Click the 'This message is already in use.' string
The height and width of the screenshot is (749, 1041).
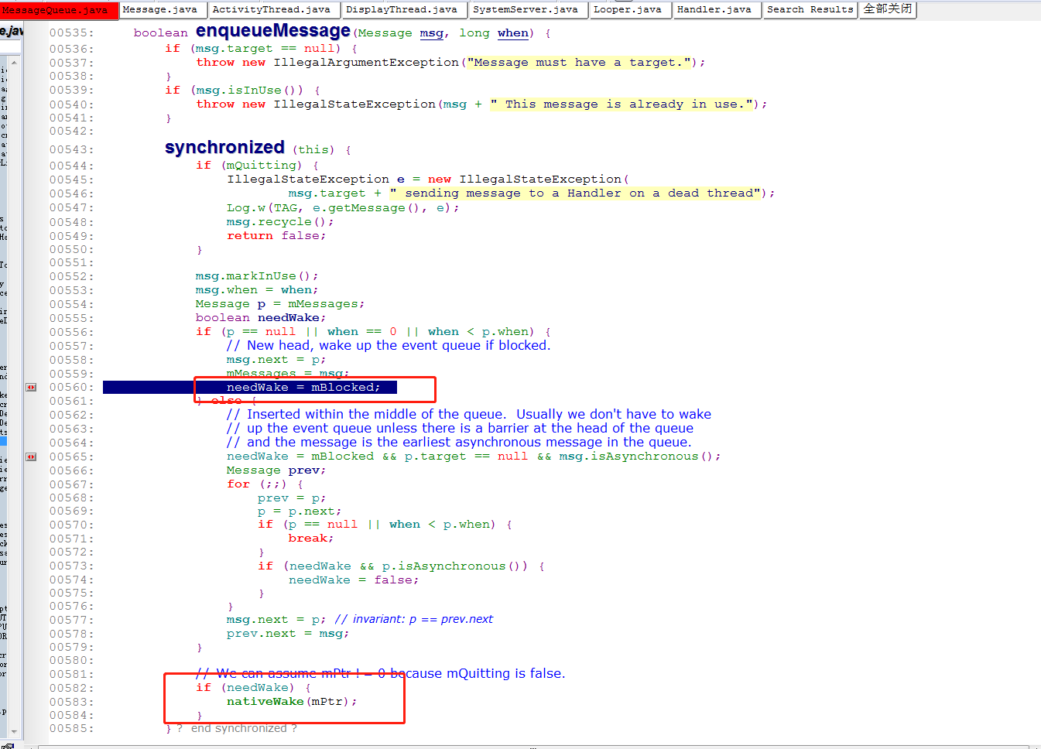coord(622,104)
